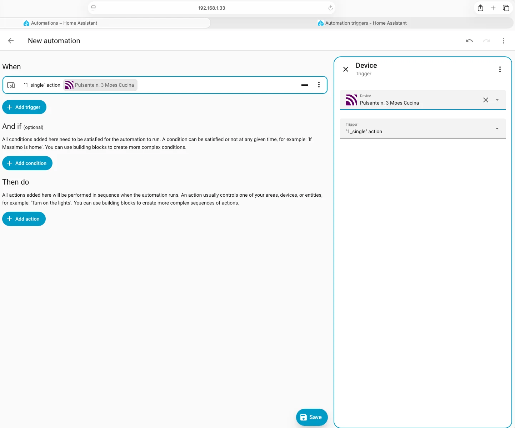Open the automation overflow menu in header
This screenshot has height=428, width=515.
[x=504, y=41]
